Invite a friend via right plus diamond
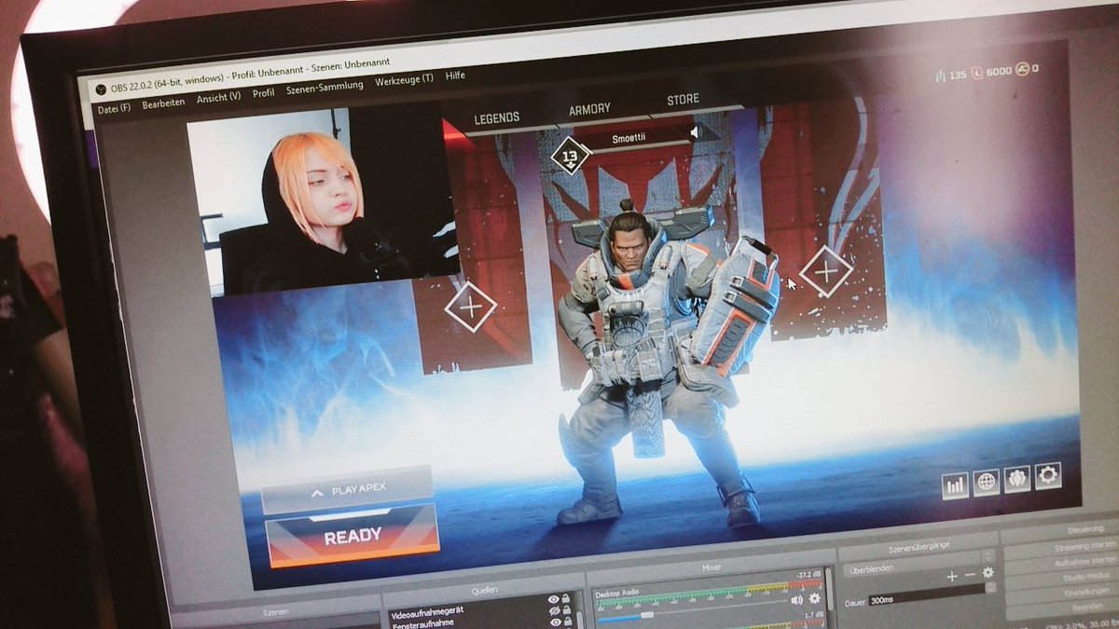The height and width of the screenshot is (629, 1119). [826, 271]
